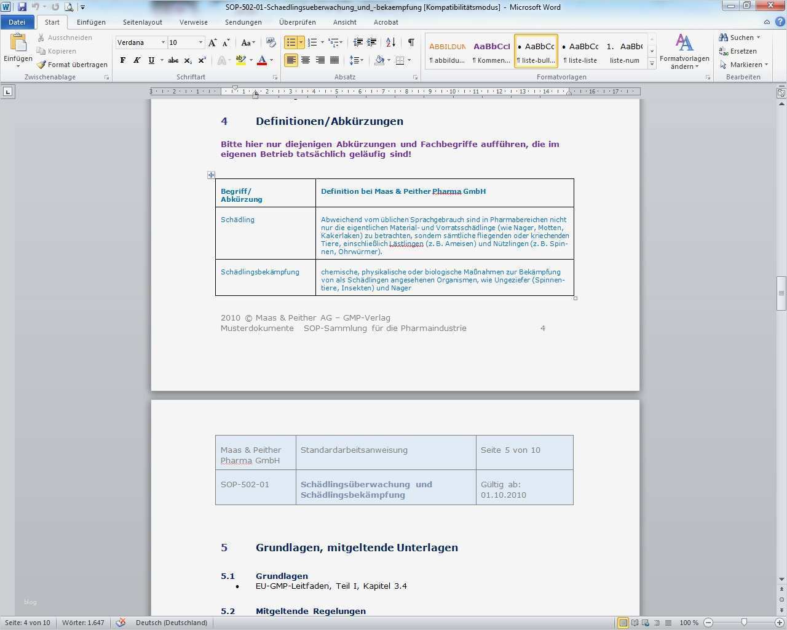Click the 100 % zoom level
The width and height of the screenshot is (787, 630).
click(689, 623)
